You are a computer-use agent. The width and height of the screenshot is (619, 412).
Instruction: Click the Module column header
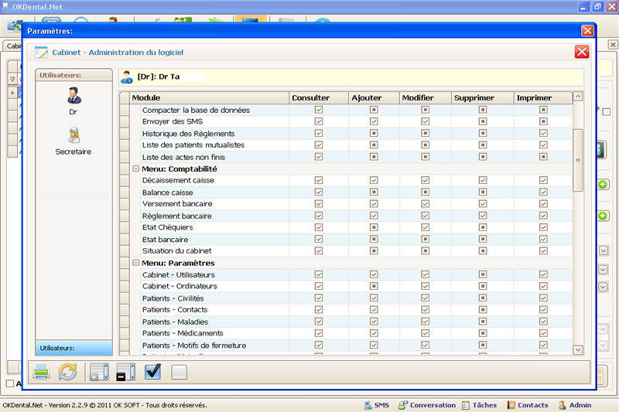pos(209,97)
